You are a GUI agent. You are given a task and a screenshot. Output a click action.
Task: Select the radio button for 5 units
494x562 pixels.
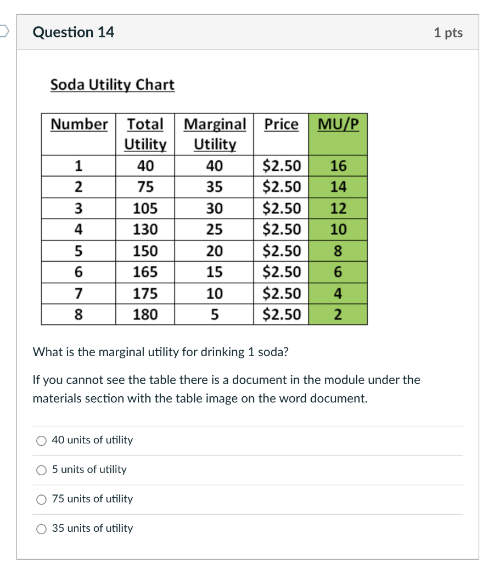[x=41, y=470]
